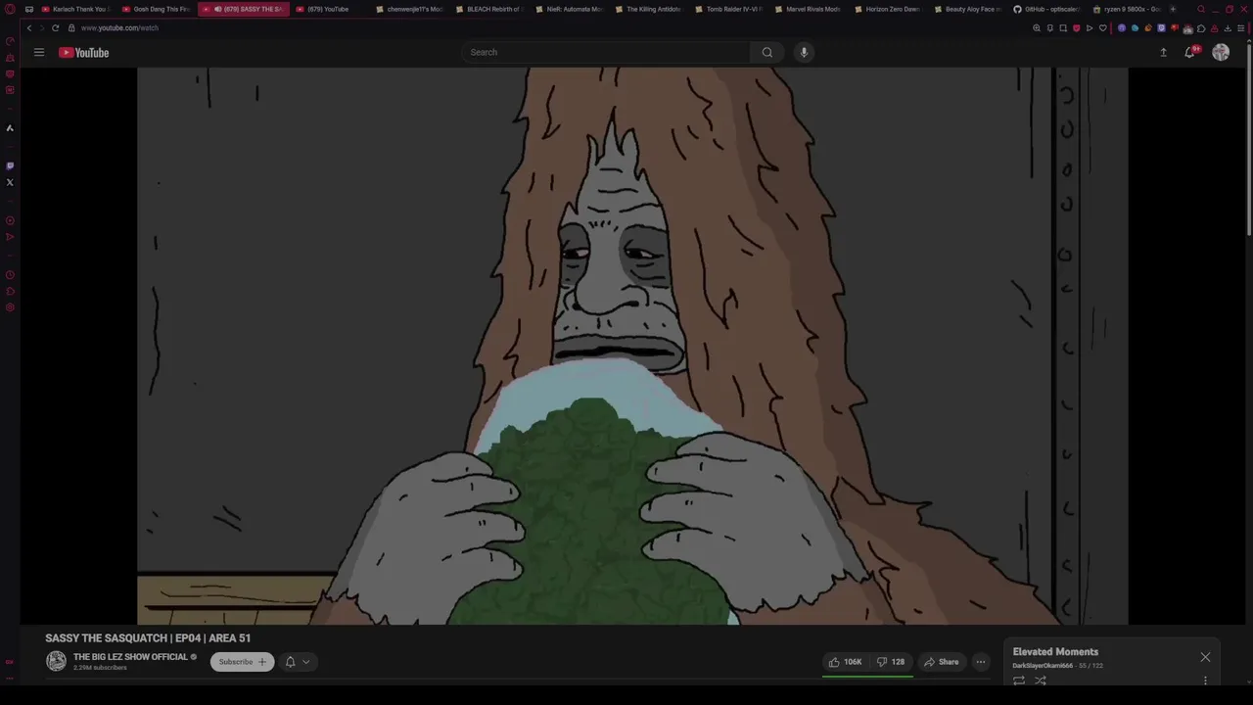Open the Big Lez channel avatar
Viewport: 1253px width, 705px height.
click(x=56, y=662)
